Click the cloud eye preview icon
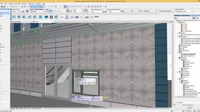The height and width of the screenshot is (112, 200). [35, 17]
